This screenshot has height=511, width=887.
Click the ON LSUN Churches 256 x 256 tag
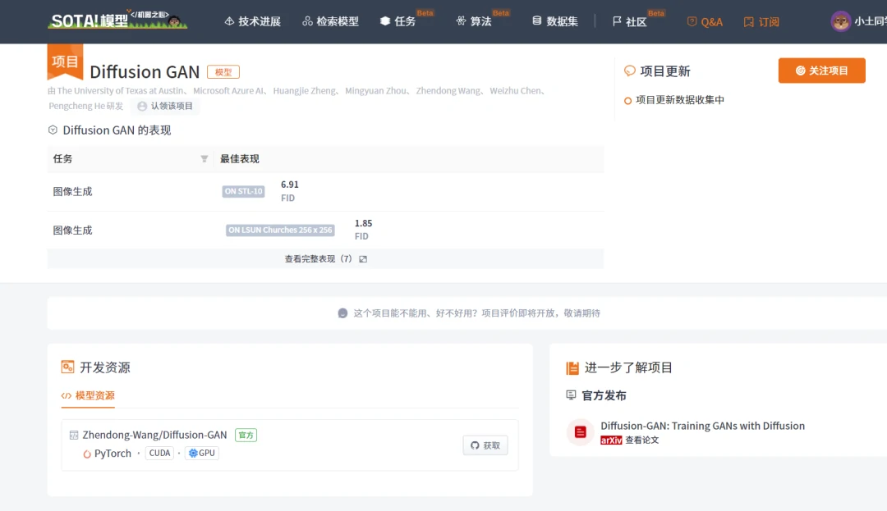pos(280,230)
